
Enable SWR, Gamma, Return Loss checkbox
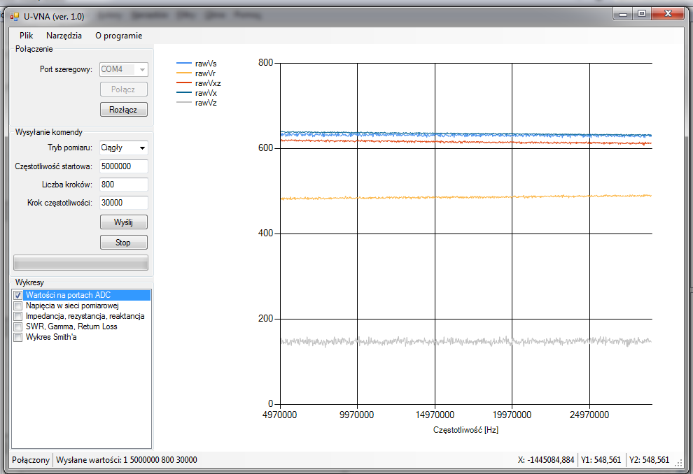point(18,326)
